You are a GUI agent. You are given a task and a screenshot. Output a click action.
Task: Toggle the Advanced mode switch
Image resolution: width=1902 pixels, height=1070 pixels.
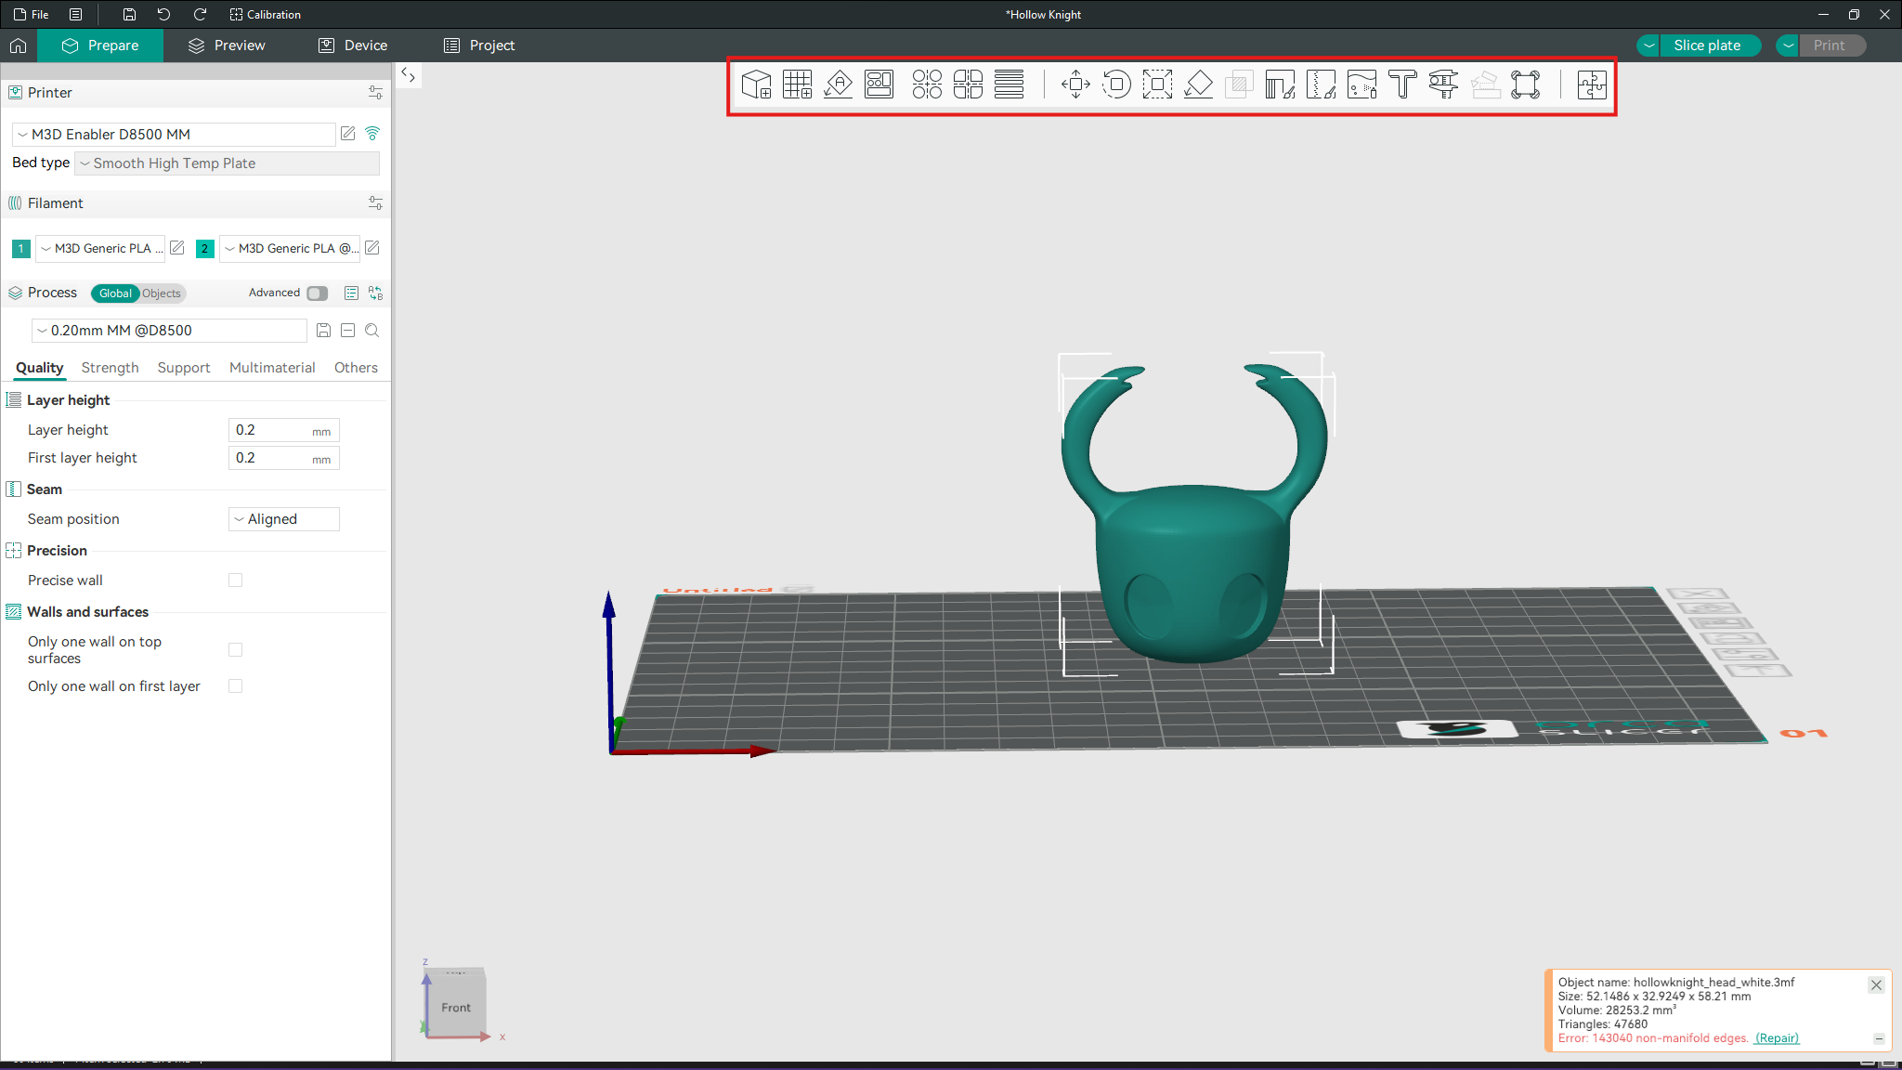(x=318, y=294)
